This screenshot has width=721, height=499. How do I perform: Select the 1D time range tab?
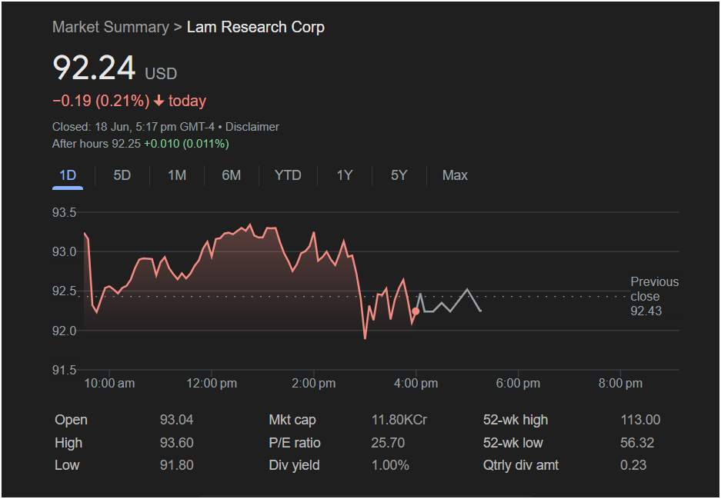[68, 175]
